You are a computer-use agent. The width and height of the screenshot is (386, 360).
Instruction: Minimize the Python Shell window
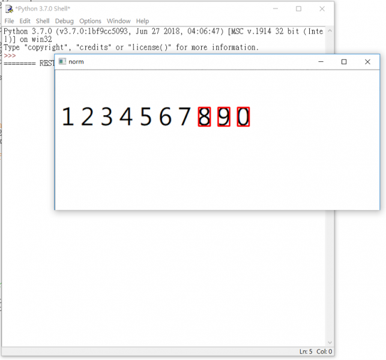[276, 9]
